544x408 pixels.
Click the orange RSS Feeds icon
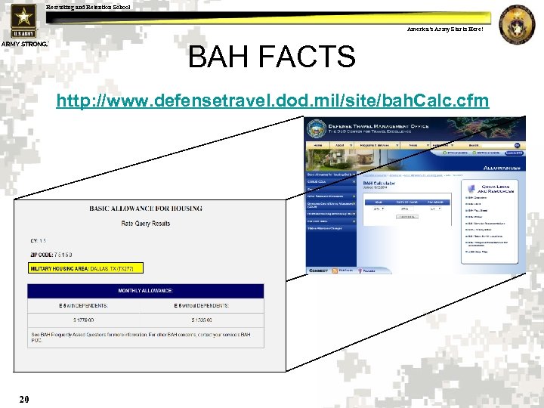pos(335,270)
